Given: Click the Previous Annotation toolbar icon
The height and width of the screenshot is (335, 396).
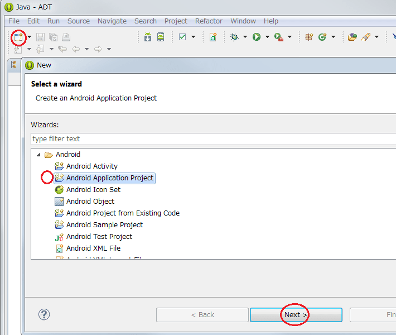Looking at the screenshot, I should 40,49.
